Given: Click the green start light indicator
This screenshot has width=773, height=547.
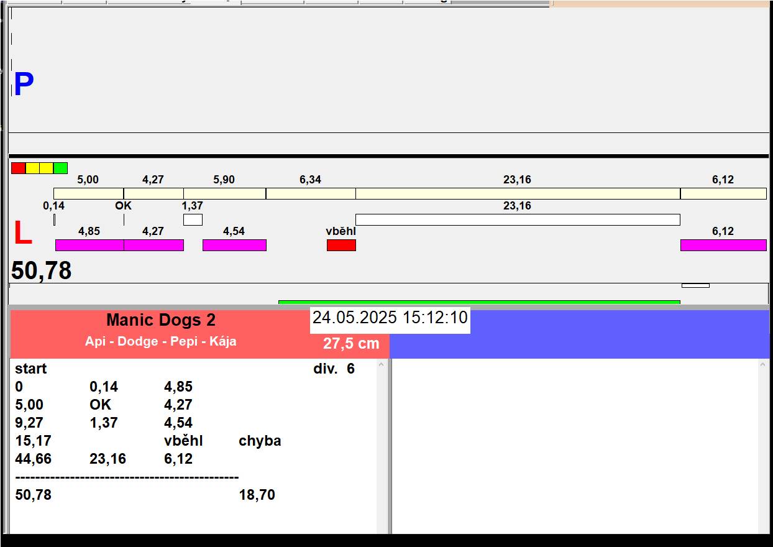Looking at the screenshot, I should pos(60,168).
